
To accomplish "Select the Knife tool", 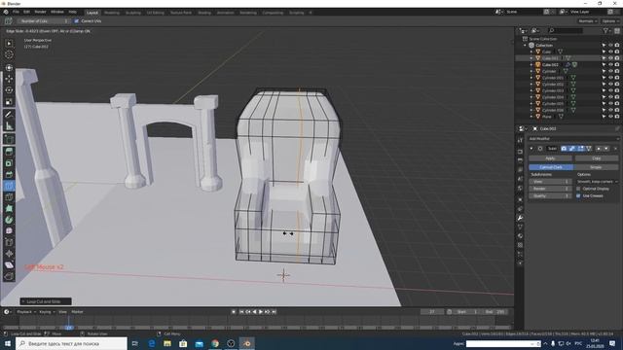I will [9, 197].
